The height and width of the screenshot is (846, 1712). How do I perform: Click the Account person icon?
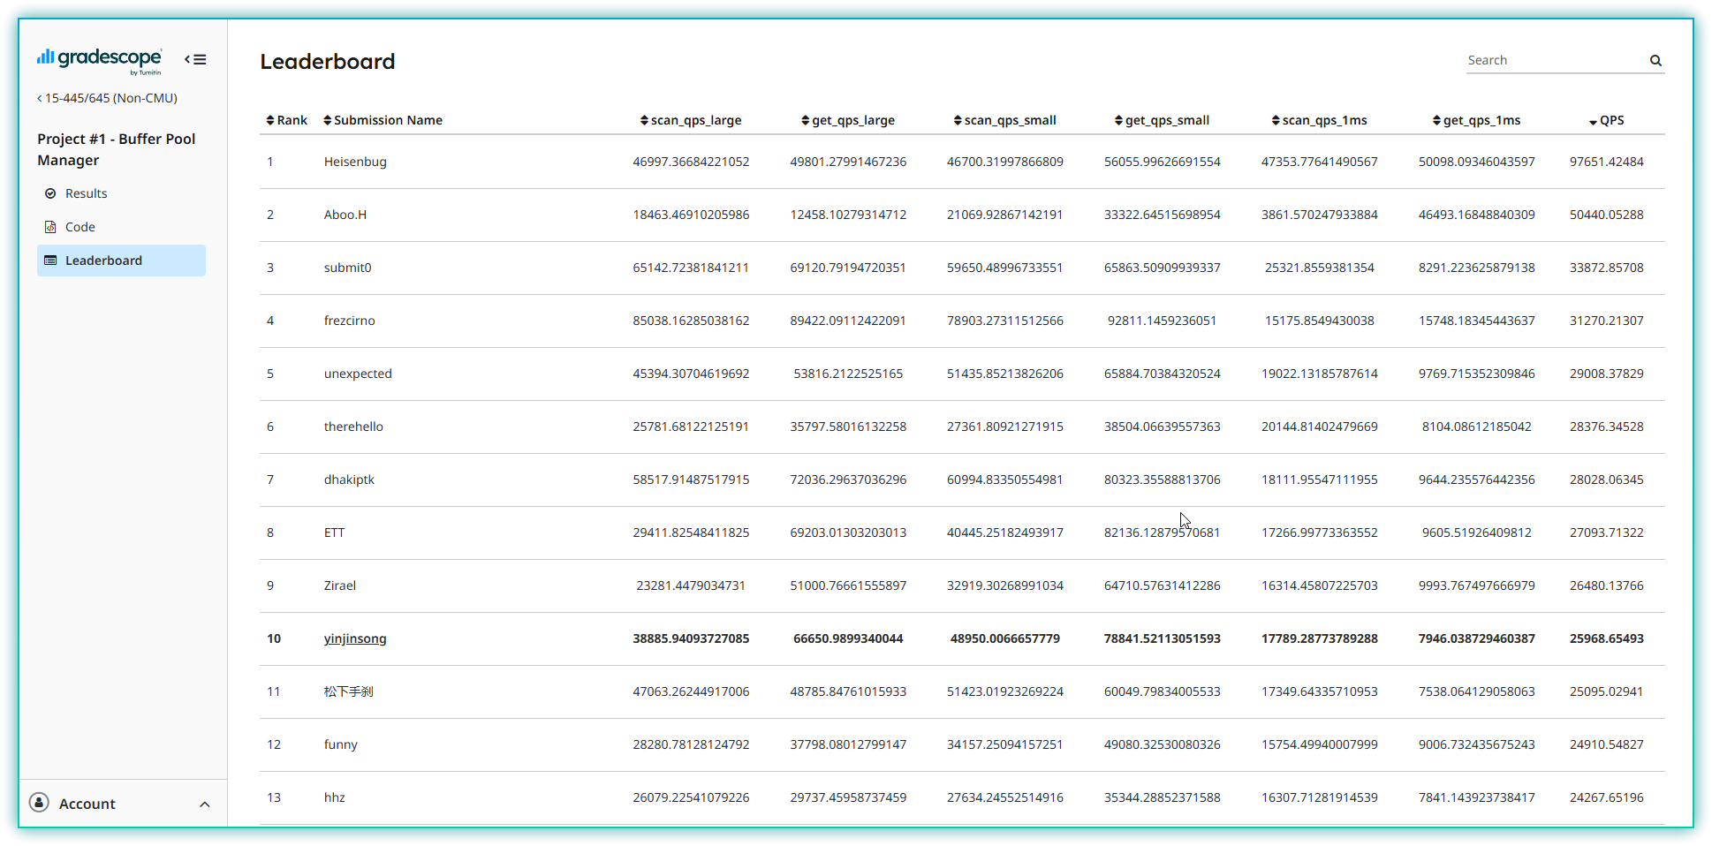pyautogui.click(x=38, y=804)
